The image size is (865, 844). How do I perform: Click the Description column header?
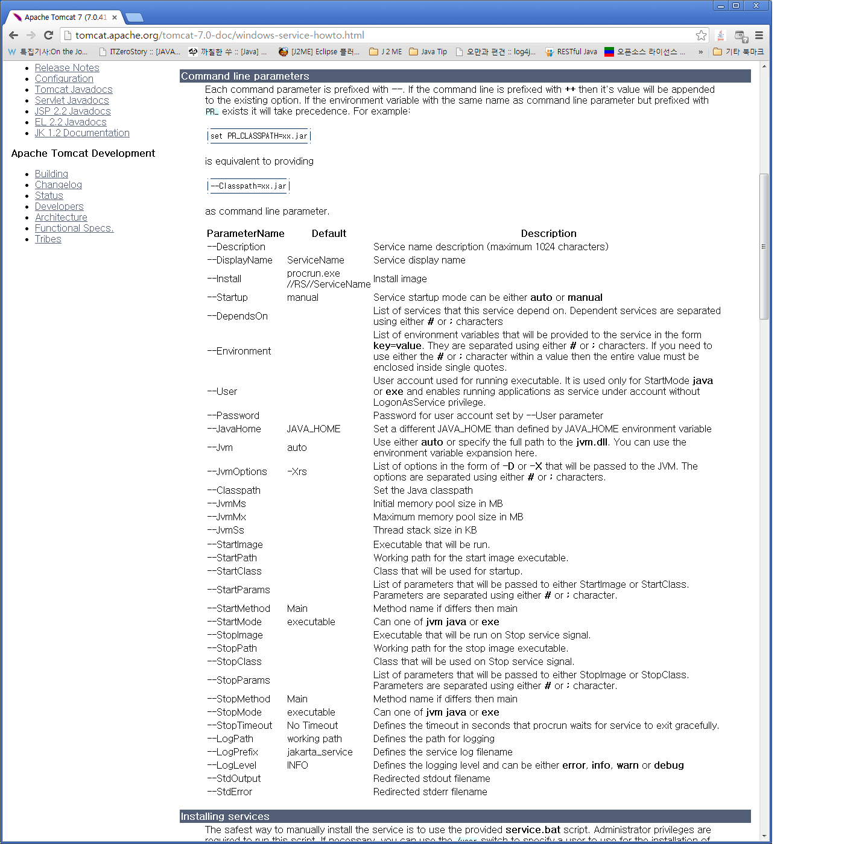548,233
